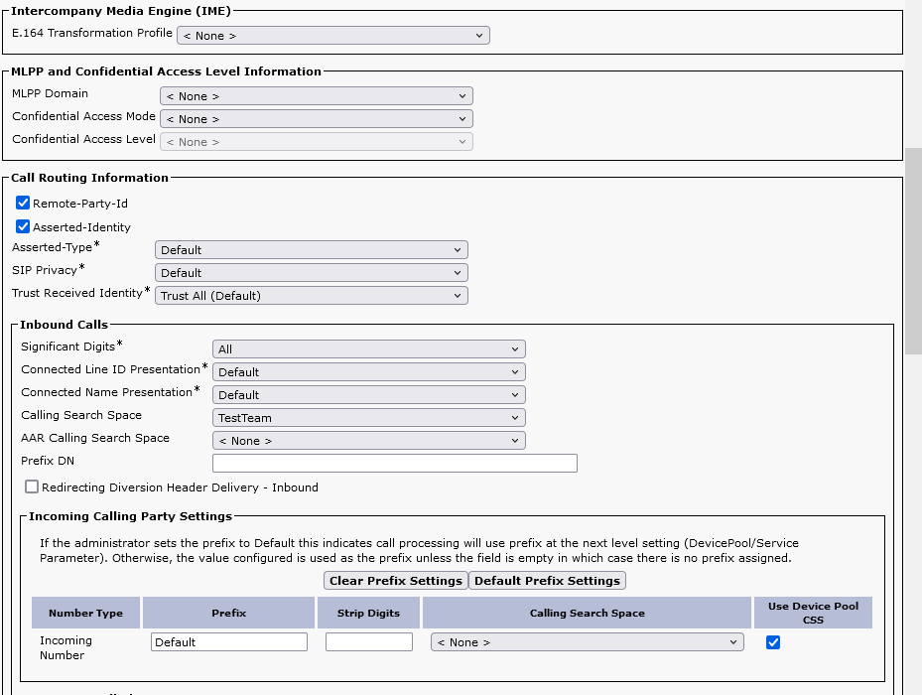Image resolution: width=922 pixels, height=695 pixels.
Task: Expand the MLPP Domain dropdown
Action: (x=316, y=96)
